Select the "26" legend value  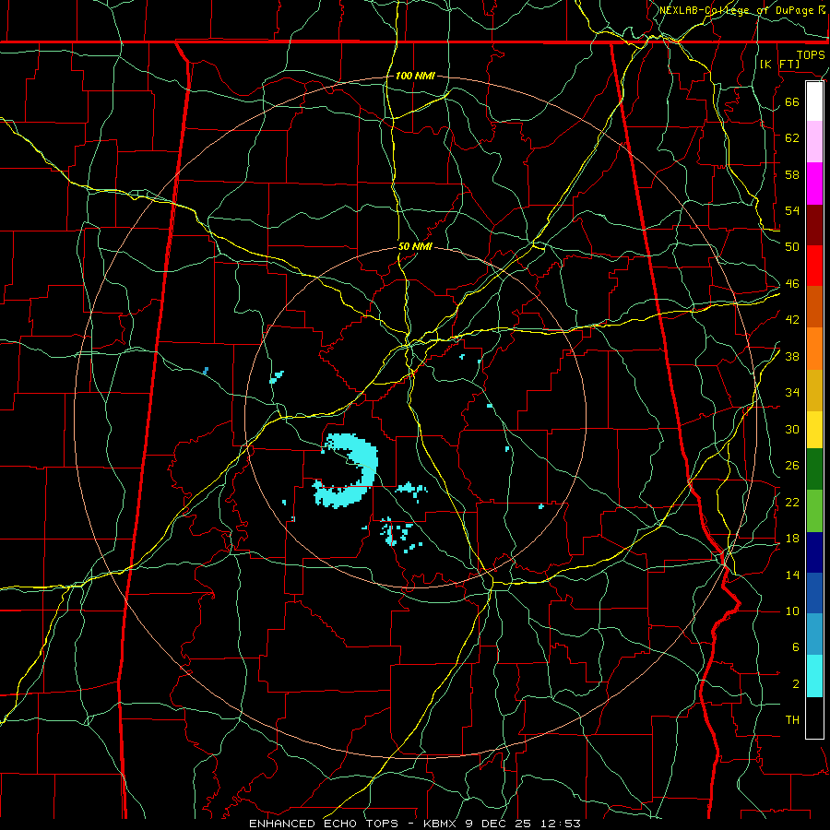coord(792,466)
